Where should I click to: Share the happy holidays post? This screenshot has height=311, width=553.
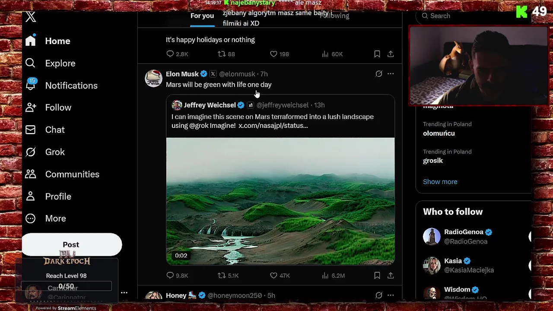point(391,54)
